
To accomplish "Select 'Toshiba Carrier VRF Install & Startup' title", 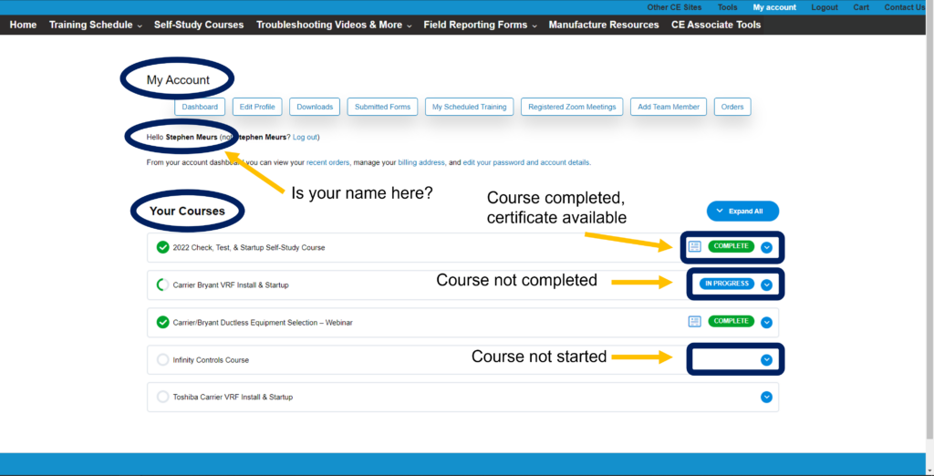I will (x=233, y=397).
